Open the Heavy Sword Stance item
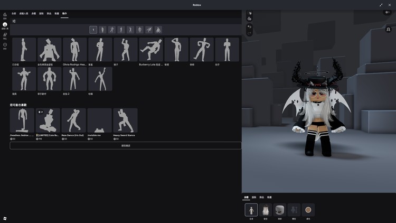 (x=125, y=120)
